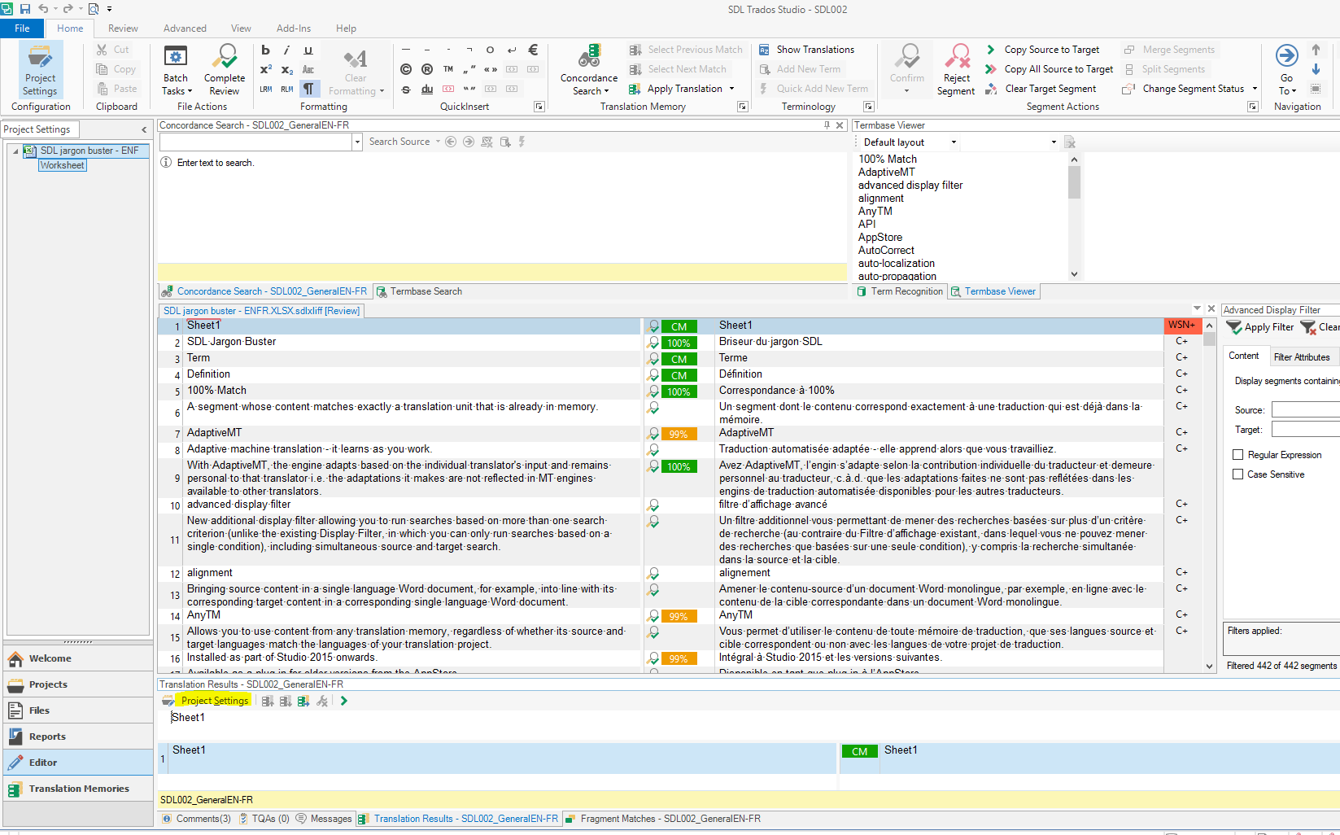
Task: Go to next segment down arrow
Action: pos(1316,69)
